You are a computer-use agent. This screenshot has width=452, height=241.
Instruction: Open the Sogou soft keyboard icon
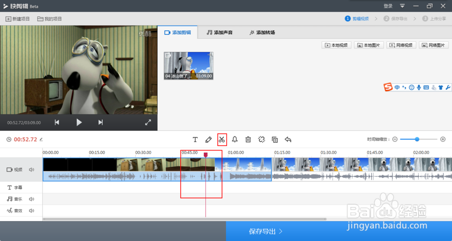(x=426, y=87)
